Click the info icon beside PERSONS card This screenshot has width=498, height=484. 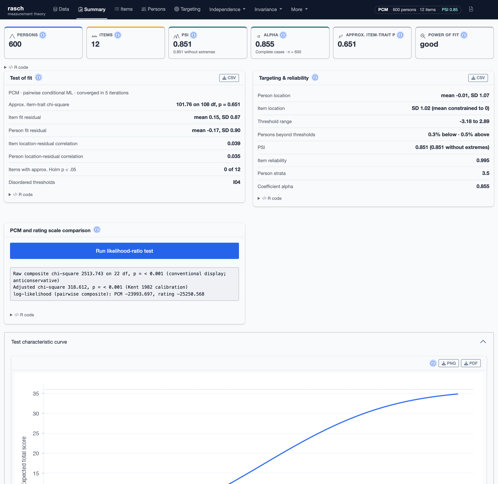[x=43, y=35]
